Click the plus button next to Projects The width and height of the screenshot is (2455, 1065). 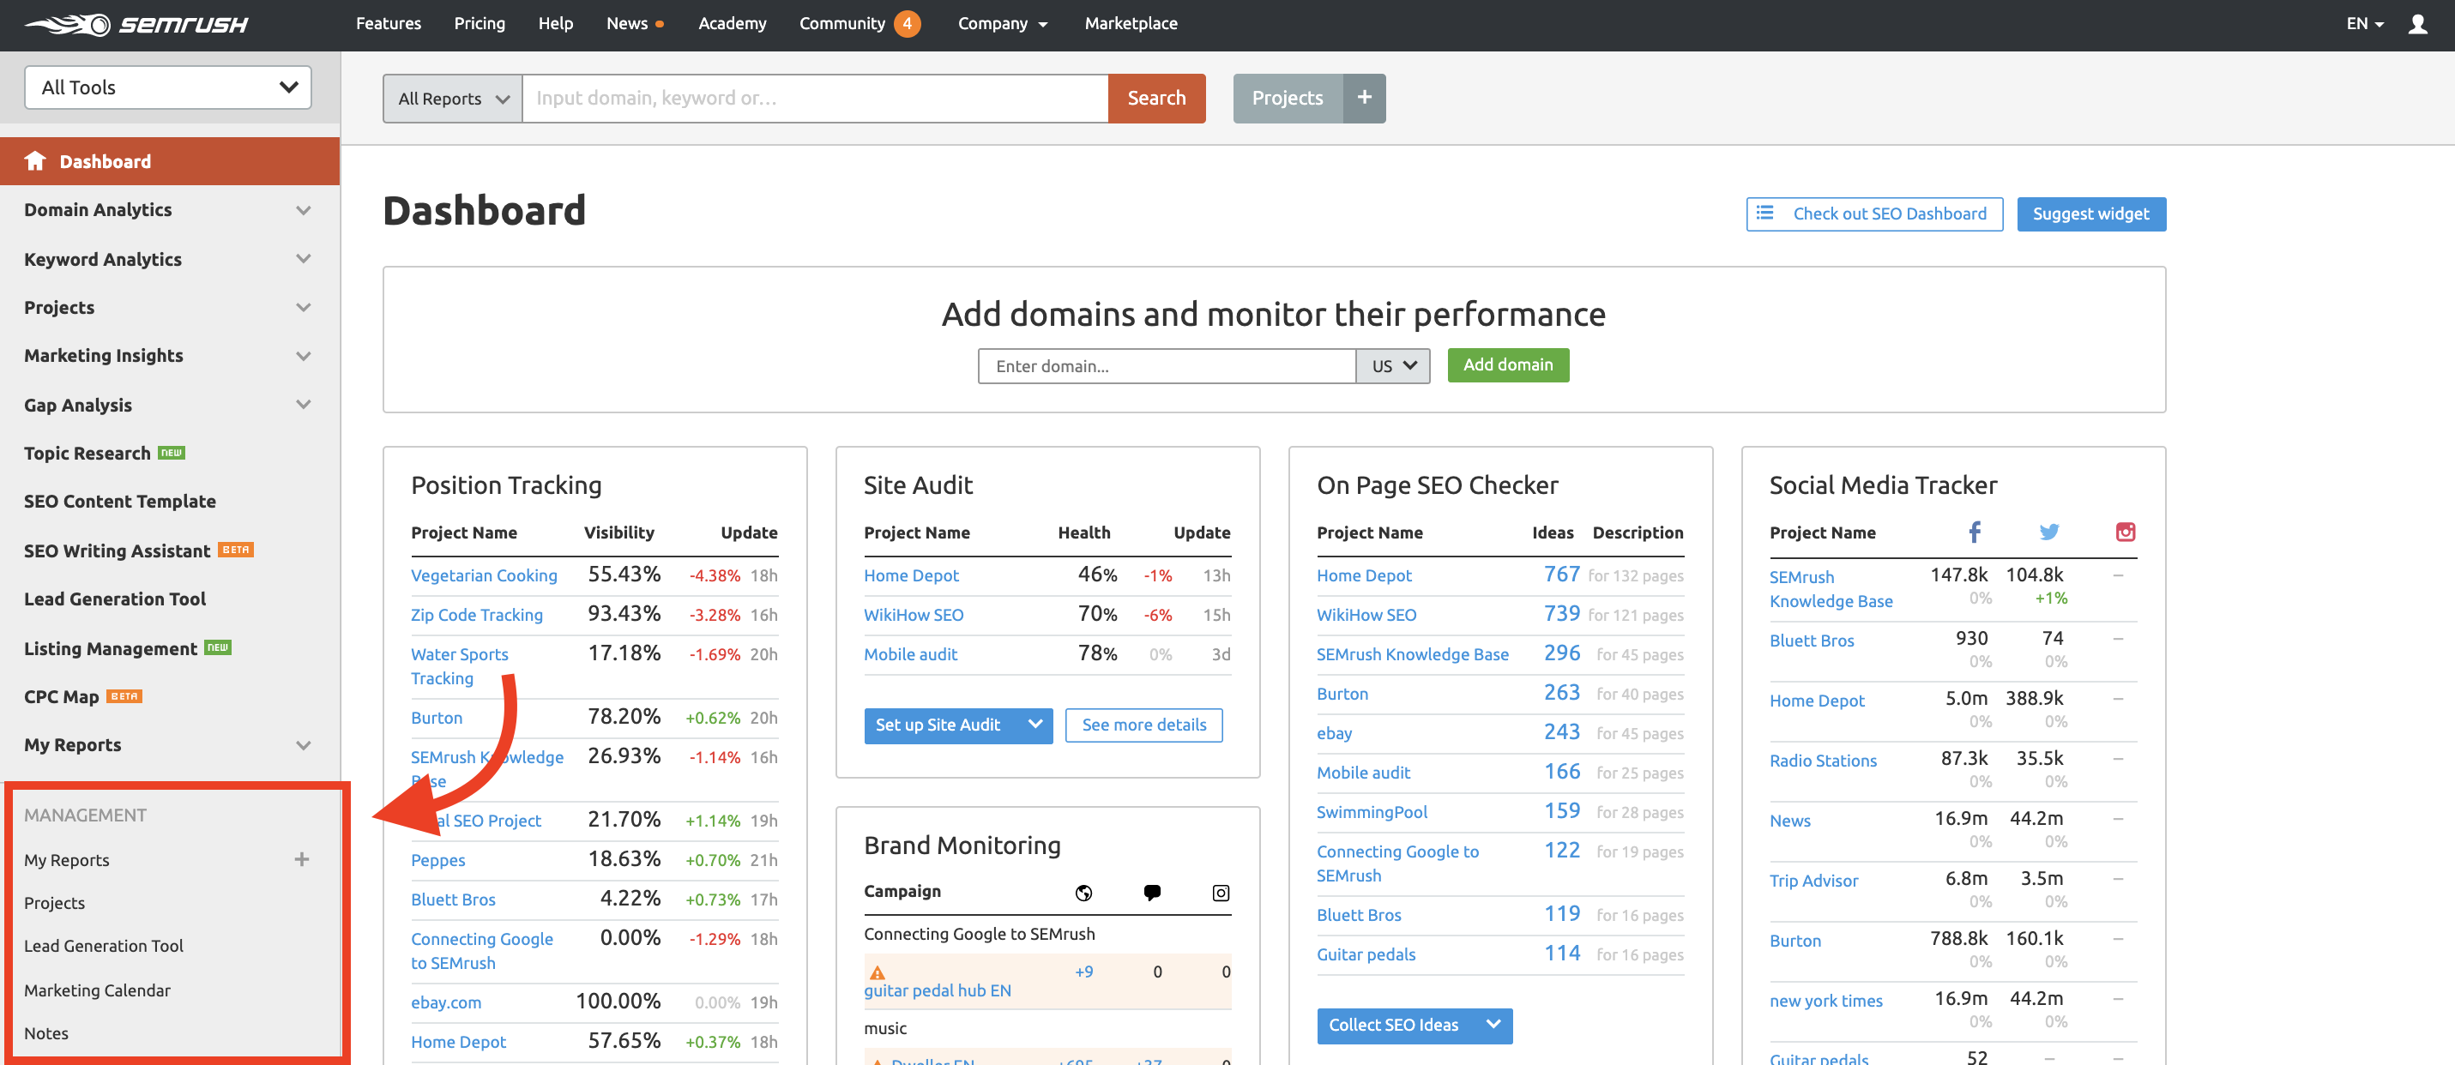coord(1364,98)
